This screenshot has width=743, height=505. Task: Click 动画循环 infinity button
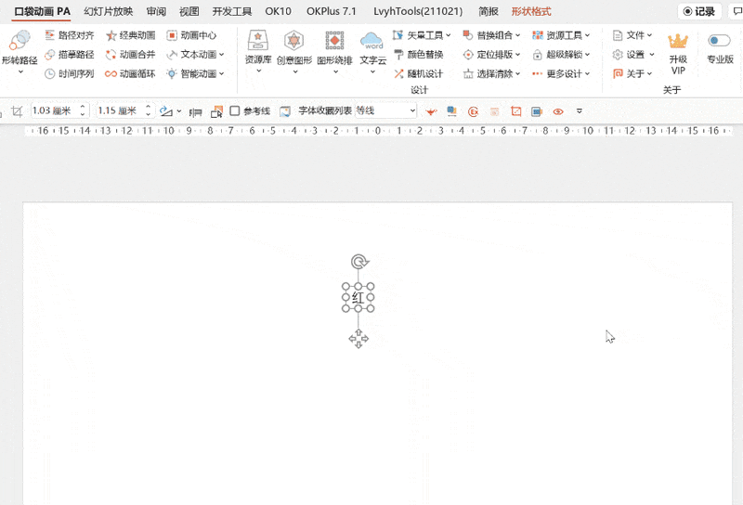[x=131, y=73]
